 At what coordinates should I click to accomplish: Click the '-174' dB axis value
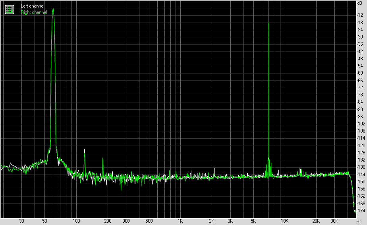tap(361, 211)
